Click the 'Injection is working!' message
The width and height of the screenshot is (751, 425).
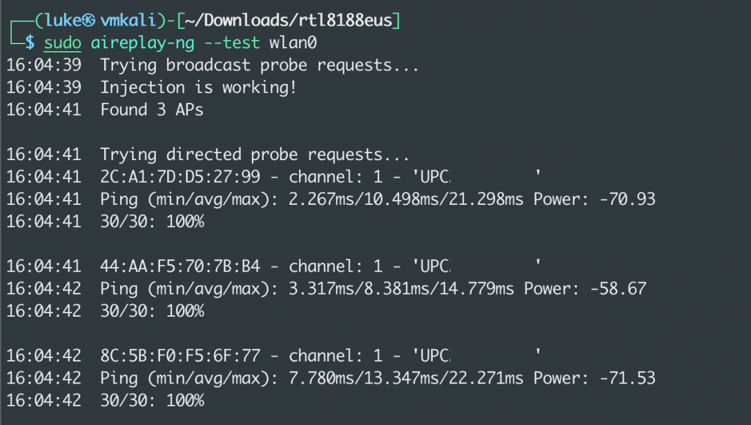199,88
